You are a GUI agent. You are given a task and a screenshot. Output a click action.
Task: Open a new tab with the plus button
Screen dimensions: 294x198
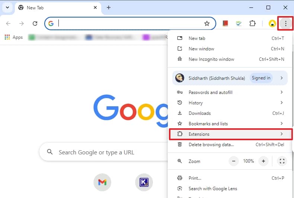[x=109, y=7]
